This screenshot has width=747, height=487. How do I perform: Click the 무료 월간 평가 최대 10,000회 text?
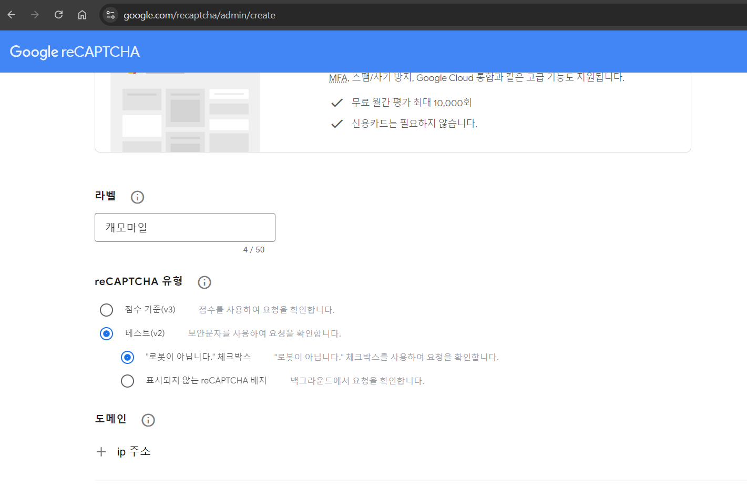tap(412, 103)
